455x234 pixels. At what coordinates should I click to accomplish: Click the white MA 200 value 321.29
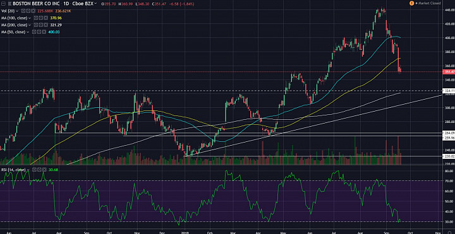pos(56,25)
